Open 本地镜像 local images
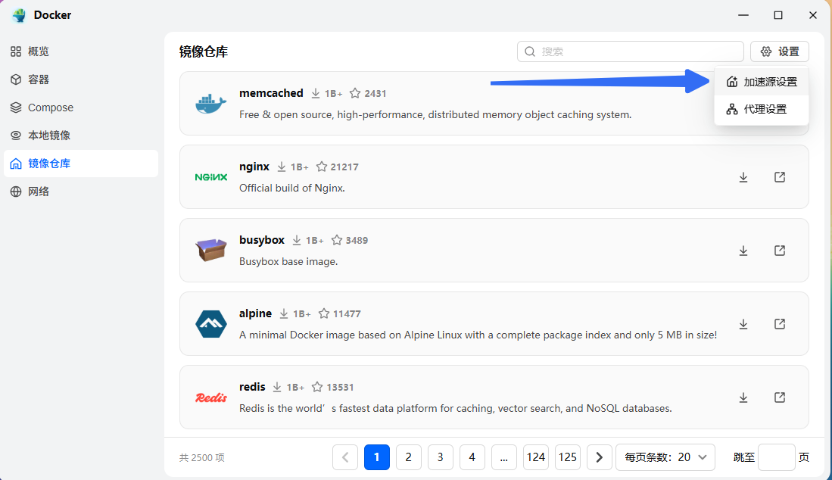The image size is (832, 480). (81, 136)
